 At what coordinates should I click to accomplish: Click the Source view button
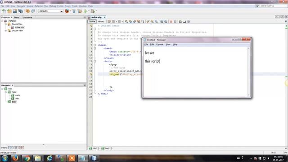pyautogui.click(x=92, y=22)
